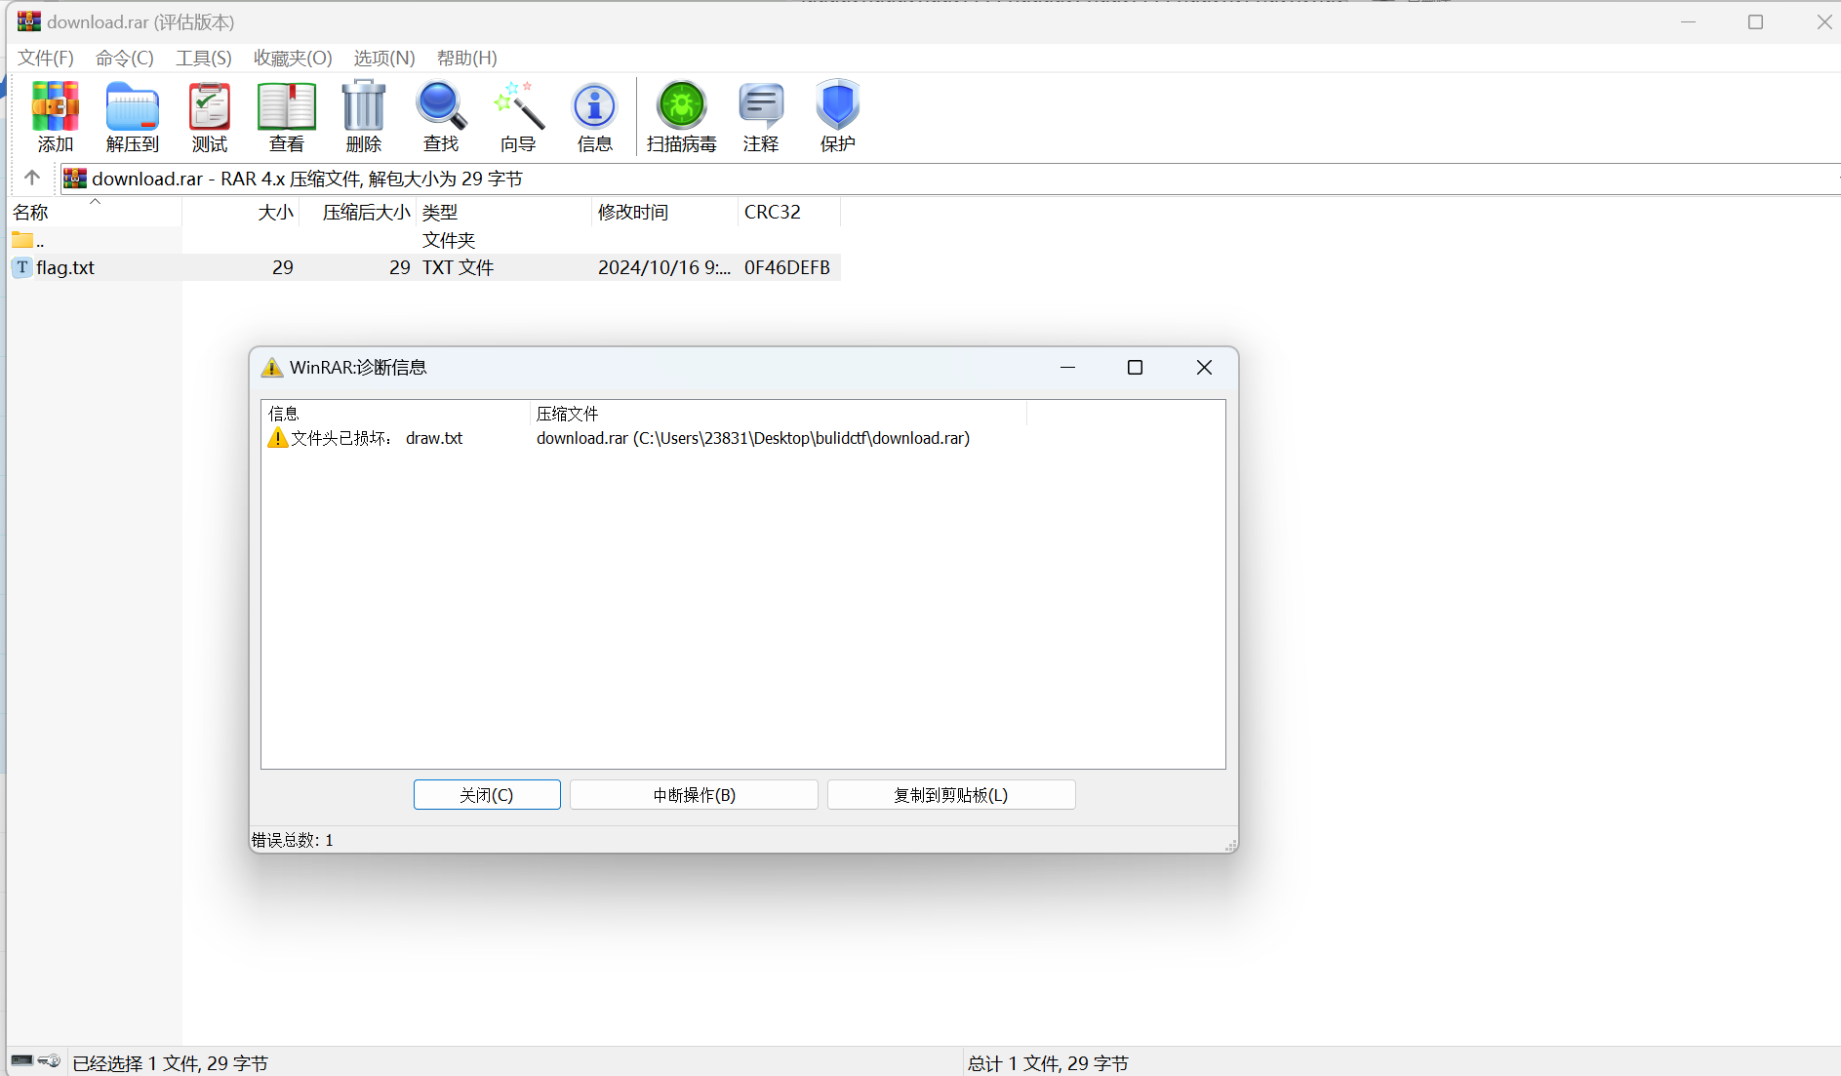Screen dimensions: 1841x1076
Task: Click the Add (添加) toolbar icon
Action: point(55,116)
